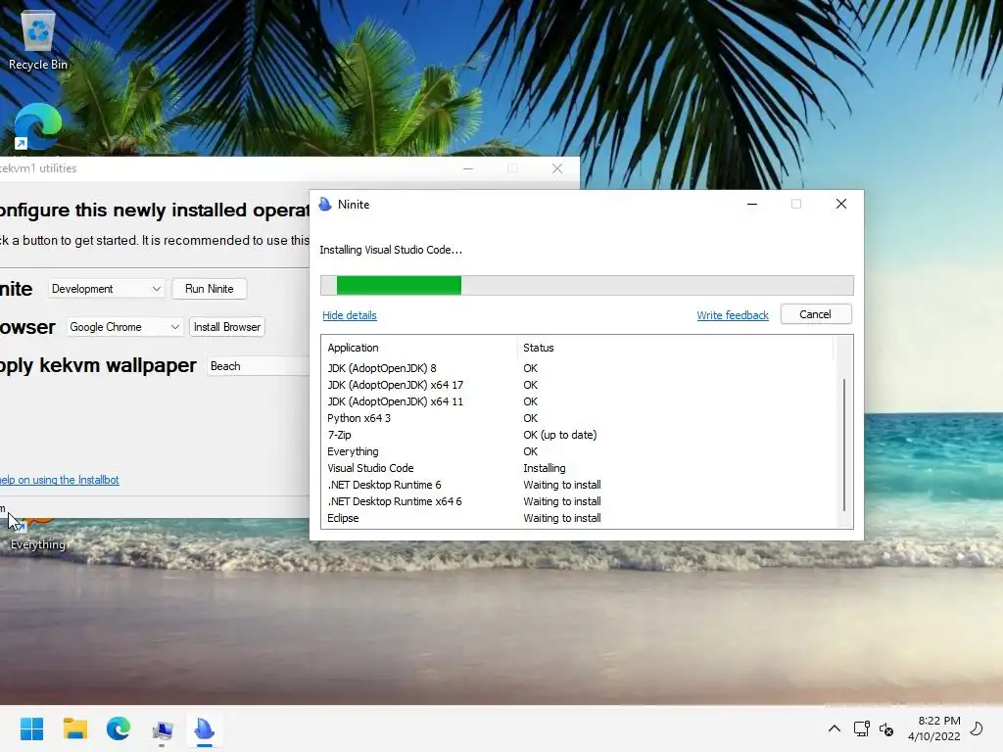
Task: Click the green installation progress bar
Action: click(x=587, y=285)
